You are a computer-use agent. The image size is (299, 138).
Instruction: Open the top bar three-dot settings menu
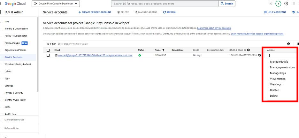point(294,4)
